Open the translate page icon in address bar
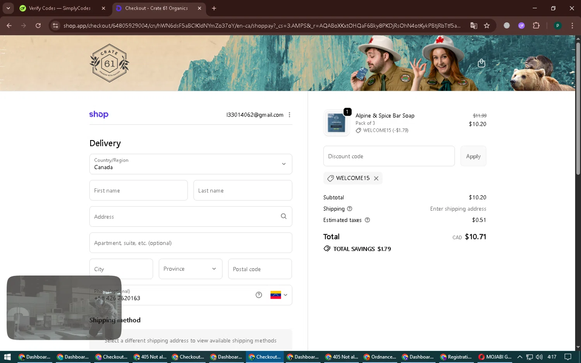 click(474, 26)
